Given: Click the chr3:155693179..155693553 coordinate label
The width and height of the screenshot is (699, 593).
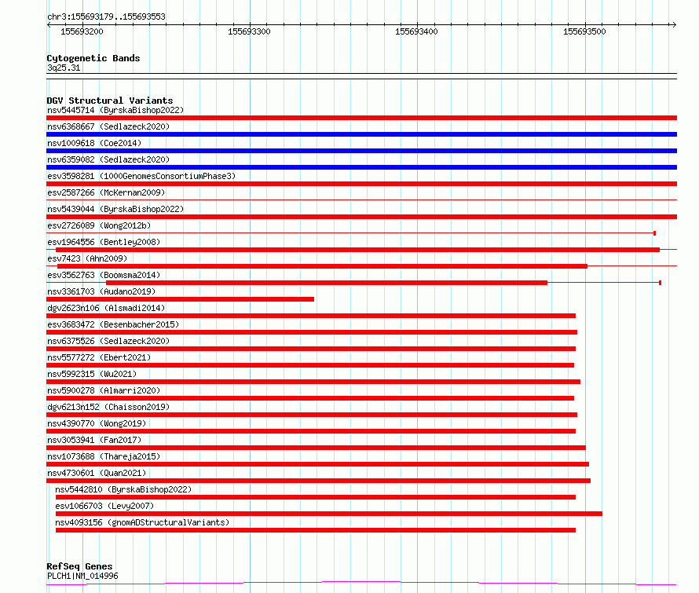Looking at the screenshot, I should tap(106, 16).
